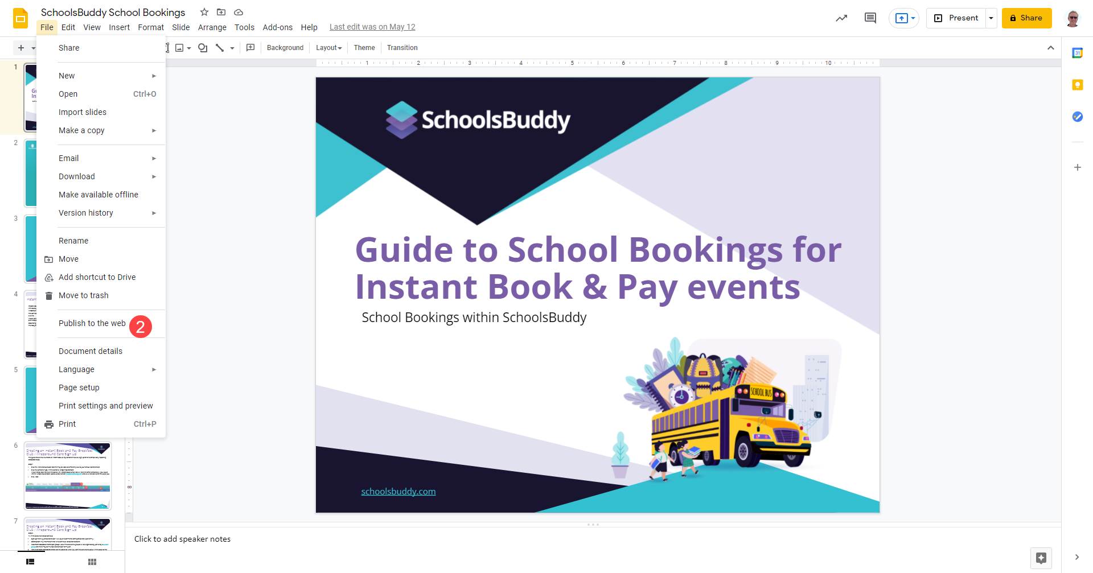The width and height of the screenshot is (1093, 573).
Task: Select slide 6 thumbnail
Action: [68, 476]
